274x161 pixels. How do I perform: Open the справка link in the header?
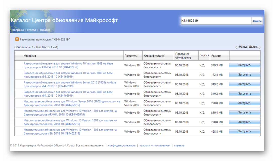point(45,30)
